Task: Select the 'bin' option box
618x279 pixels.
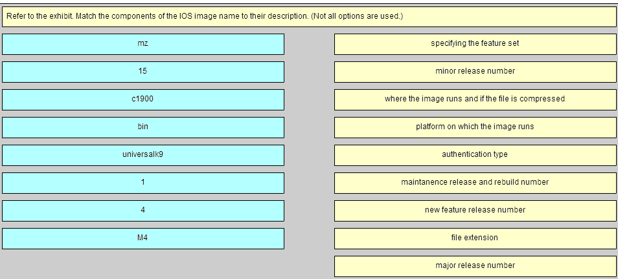Action: pos(143,127)
